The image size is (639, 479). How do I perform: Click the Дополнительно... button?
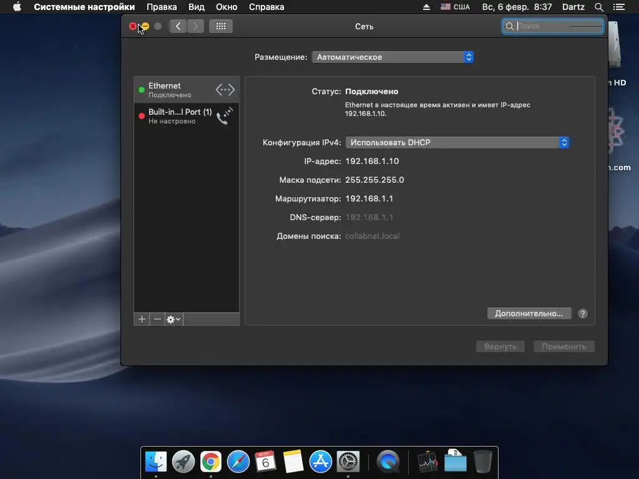pyautogui.click(x=529, y=314)
